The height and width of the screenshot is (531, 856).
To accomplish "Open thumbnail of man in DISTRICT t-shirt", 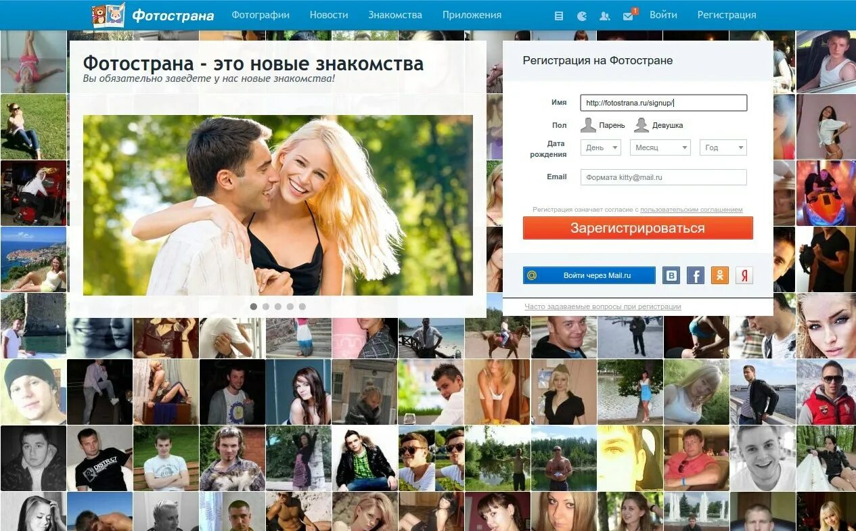I will pyautogui.click(x=99, y=458).
